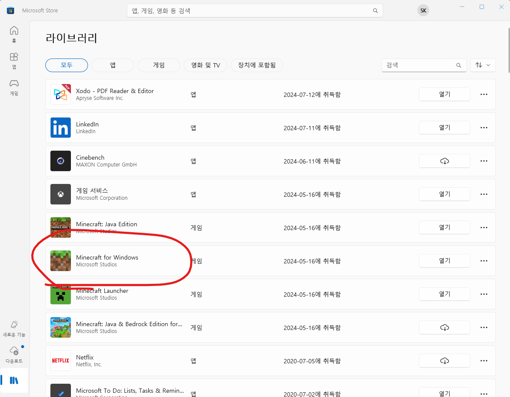Viewport: 510px width, 397px height.
Task: Download Netflix via cloud icon
Action: (x=444, y=361)
